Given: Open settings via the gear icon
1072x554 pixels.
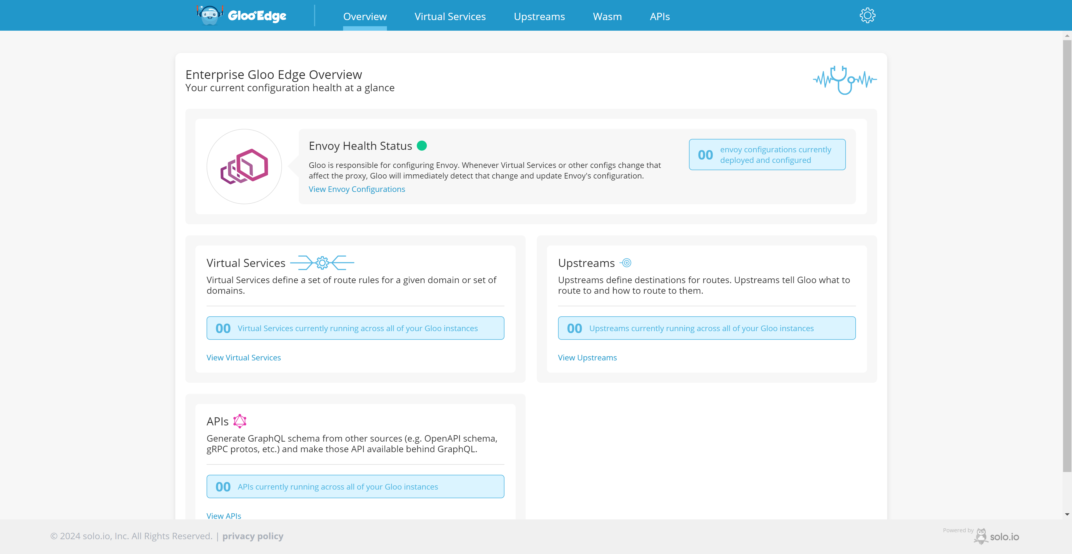Looking at the screenshot, I should (867, 15).
